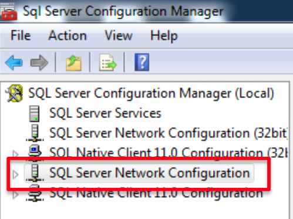Click the icon of last SQL Native Client item
The height and width of the screenshot is (219, 293).
pos(35,194)
